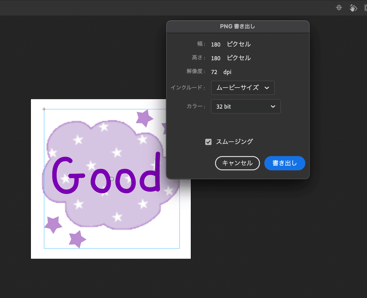Screen dimensions: 367x298
Task: Select the rotation hand tool icon
Action: pos(354,8)
